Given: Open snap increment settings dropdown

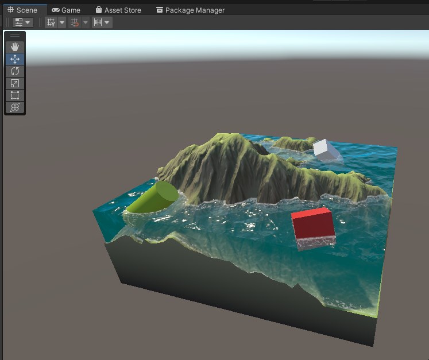Looking at the screenshot, I should (102, 22).
